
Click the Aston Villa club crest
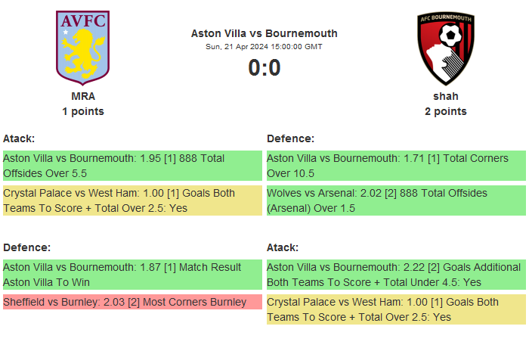click(83, 47)
